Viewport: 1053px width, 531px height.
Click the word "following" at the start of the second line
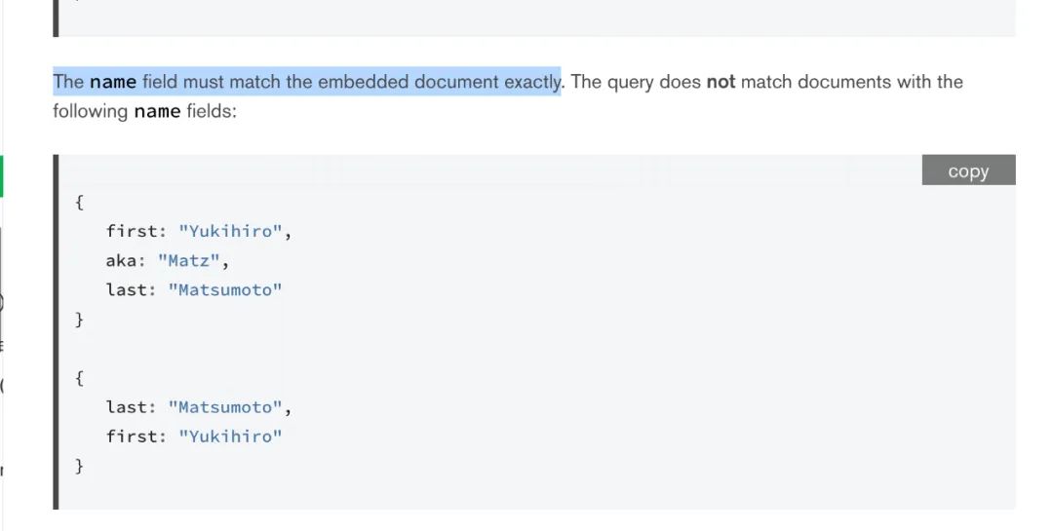click(x=90, y=111)
